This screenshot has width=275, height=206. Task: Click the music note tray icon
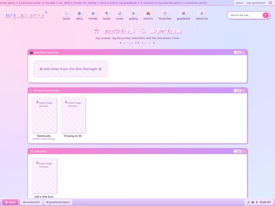pos(248,202)
